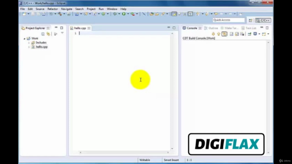Screen dimensions: 292x164
Task: Click the editor horizontal scrollbar right arrow
Action: (168, 153)
